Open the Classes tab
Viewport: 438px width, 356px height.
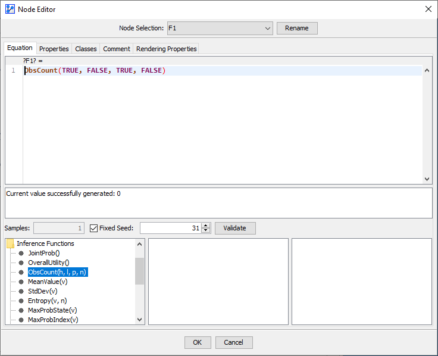pos(86,49)
